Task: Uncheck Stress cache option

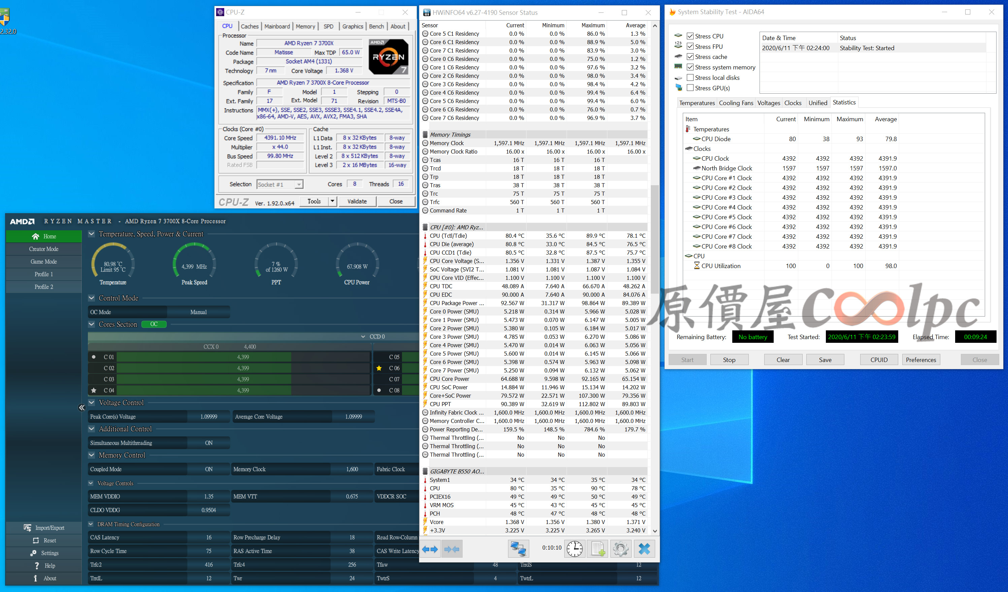Action: click(x=690, y=57)
